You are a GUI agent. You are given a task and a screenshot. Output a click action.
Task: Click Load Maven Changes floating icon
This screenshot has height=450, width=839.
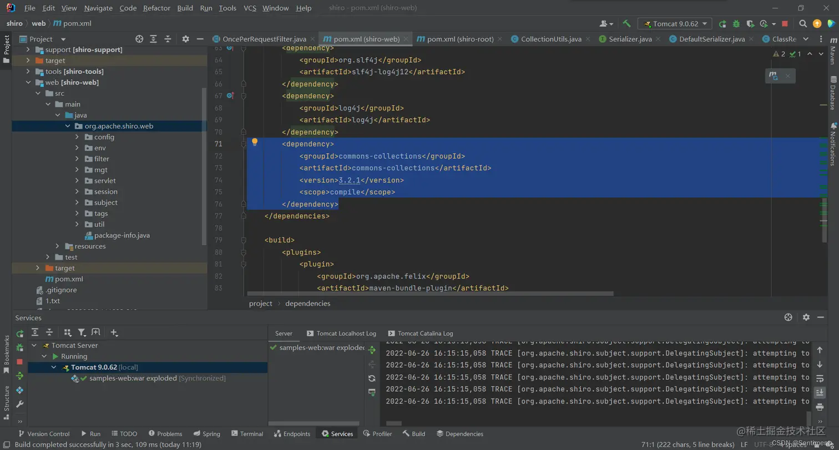click(x=774, y=76)
